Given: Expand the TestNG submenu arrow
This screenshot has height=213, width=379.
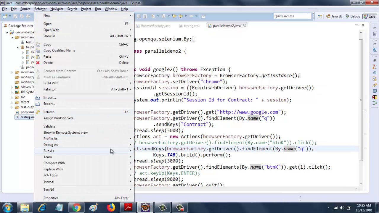Looking at the screenshot, I should click(130, 190).
